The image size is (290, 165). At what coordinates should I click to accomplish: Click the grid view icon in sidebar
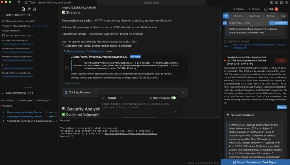pyautogui.click(x=35, y=9)
